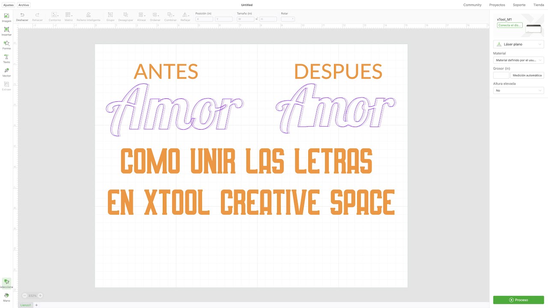The width and height of the screenshot is (548, 308).
Task: Click the 332% zoom level text
Action: click(32, 296)
